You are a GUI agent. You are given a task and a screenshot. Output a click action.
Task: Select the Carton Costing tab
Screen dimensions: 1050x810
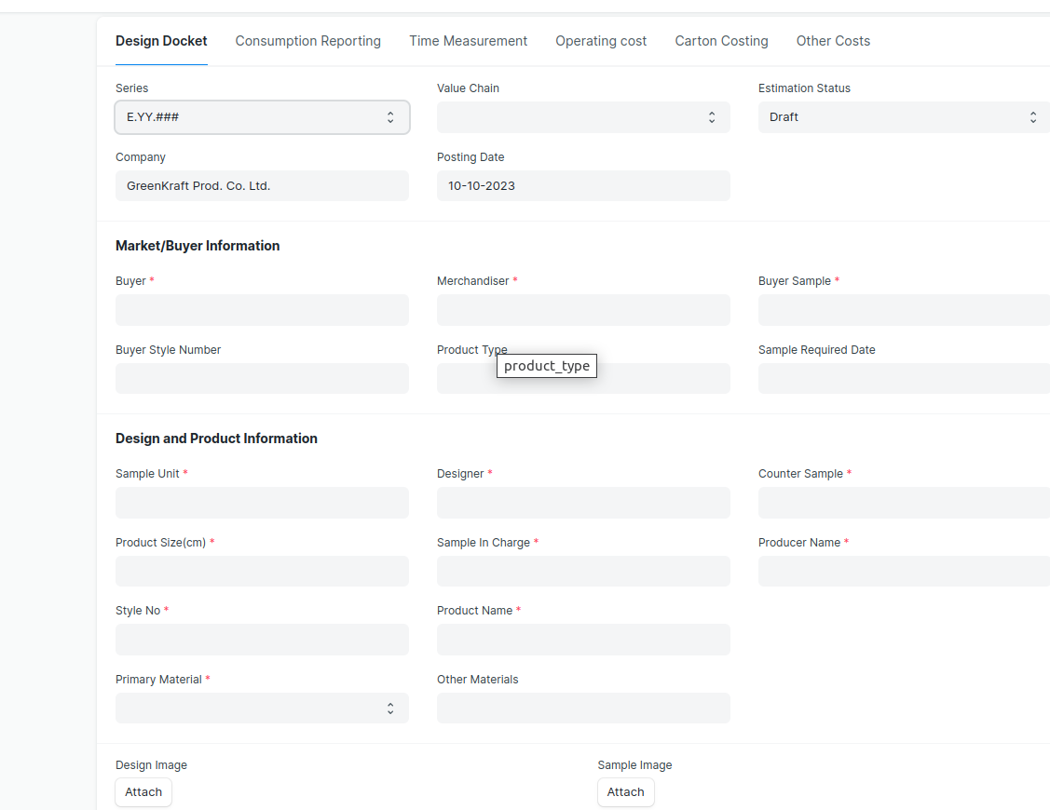[x=721, y=41]
